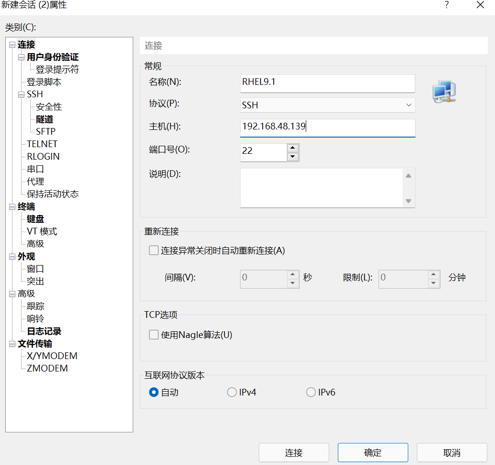Increase the port number with up arrow

pos(293,148)
